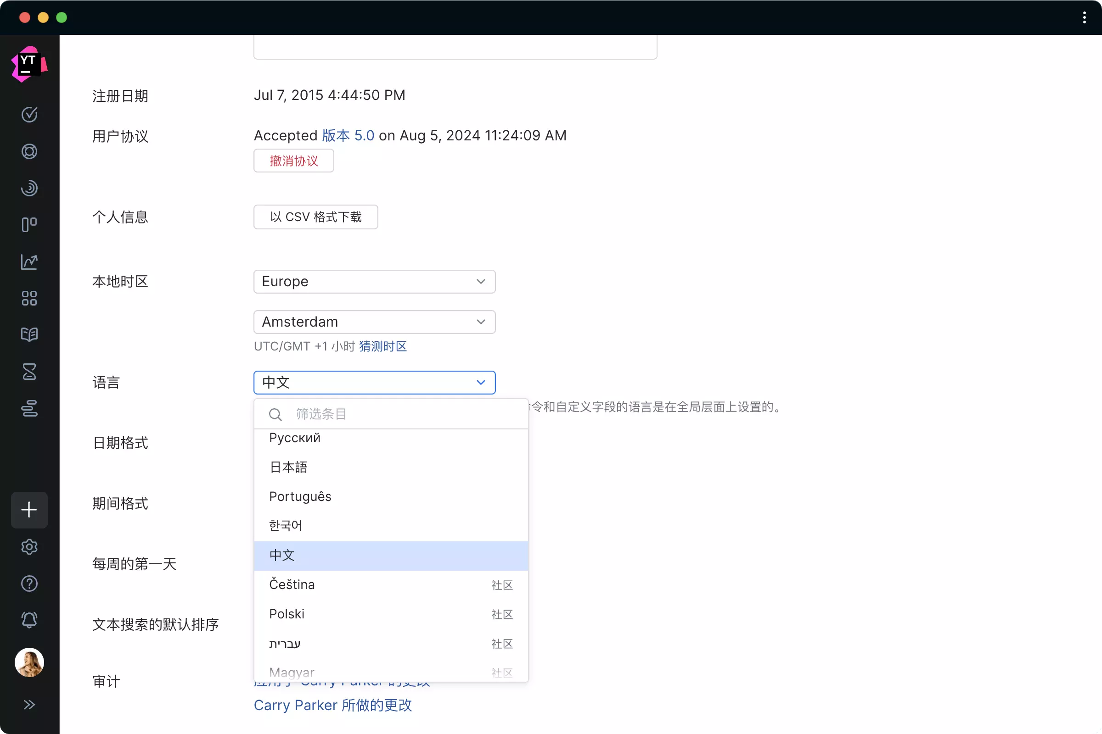Open Agile Boards sidebar icon
This screenshot has width=1102, height=734.
coord(29,225)
